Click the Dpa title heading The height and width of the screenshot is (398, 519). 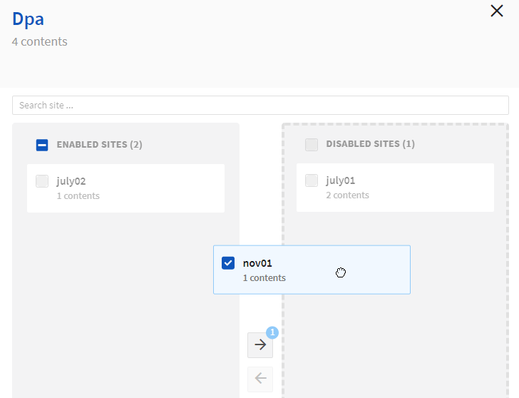28,19
